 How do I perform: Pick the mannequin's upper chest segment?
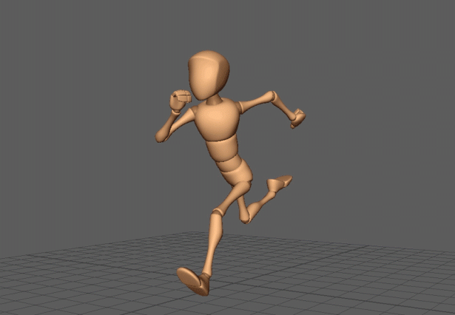217,121
